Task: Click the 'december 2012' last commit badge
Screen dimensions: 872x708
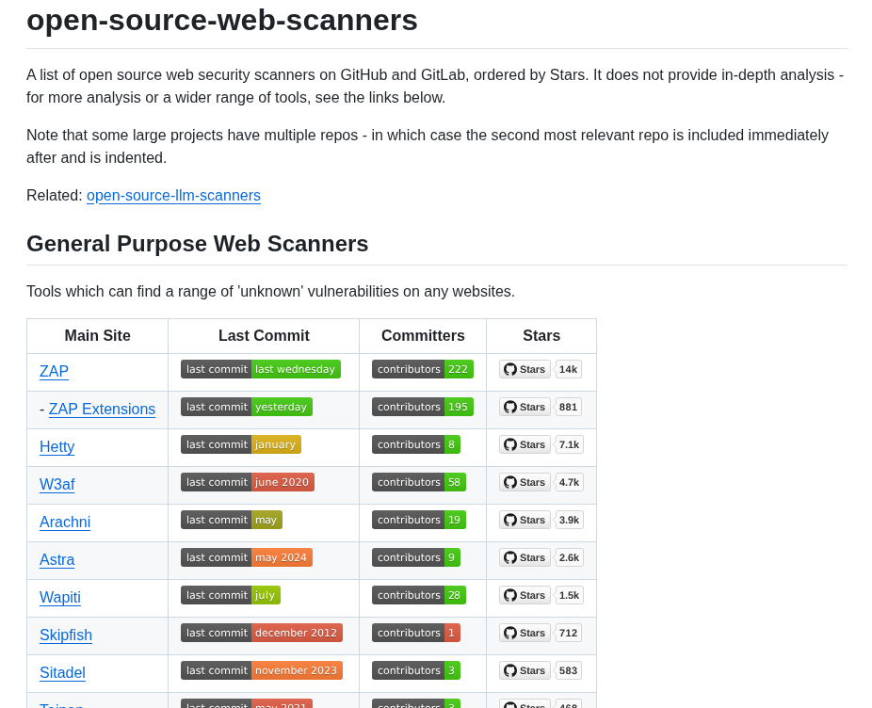Action: 262,633
